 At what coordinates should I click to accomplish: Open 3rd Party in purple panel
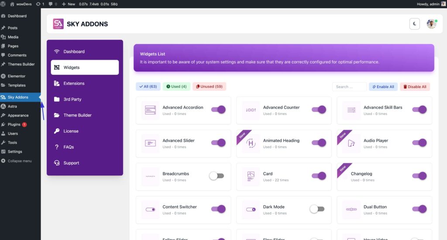pos(85,99)
